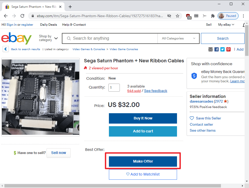Open Video Game Consoles category link
This screenshot has width=249, height=188.
point(124,49)
